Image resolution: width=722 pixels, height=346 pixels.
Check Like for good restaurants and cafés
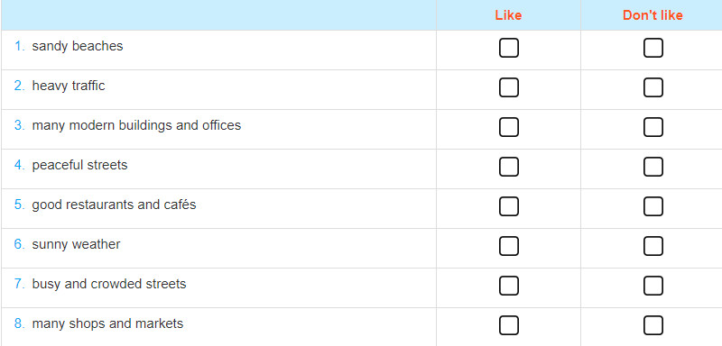coord(508,206)
